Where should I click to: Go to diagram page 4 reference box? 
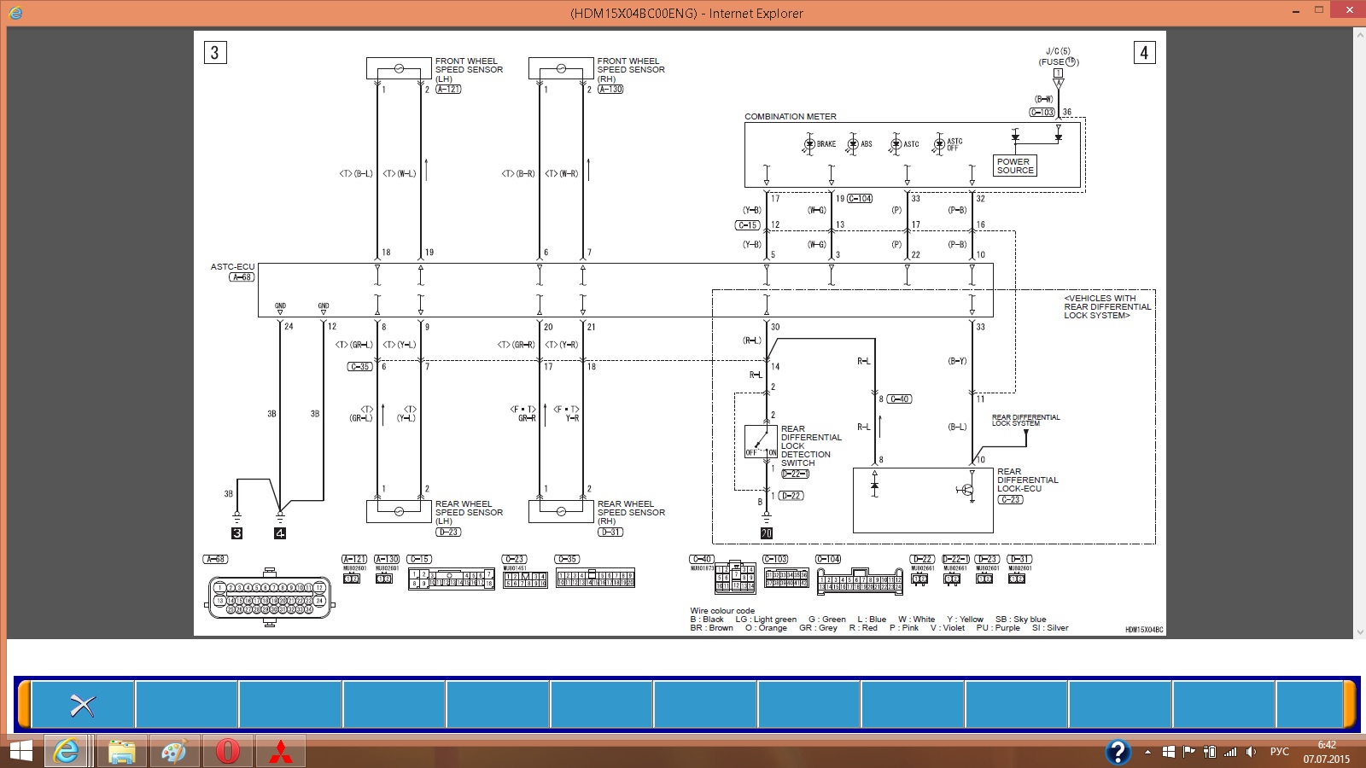pyautogui.click(x=1144, y=53)
